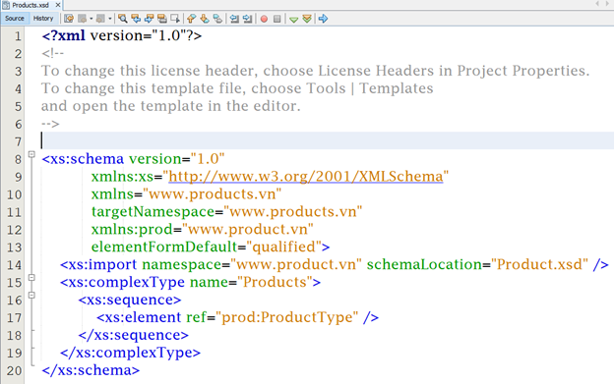The image size is (614, 384).
Task: Shift Line Right toolbar icon
Action: pos(248,19)
